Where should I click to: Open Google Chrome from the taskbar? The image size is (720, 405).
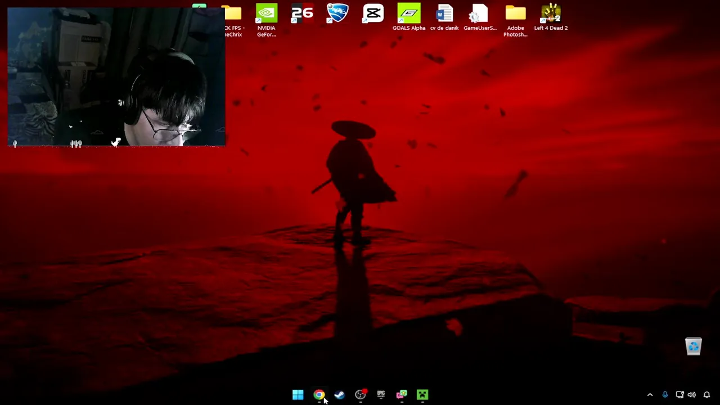319,395
